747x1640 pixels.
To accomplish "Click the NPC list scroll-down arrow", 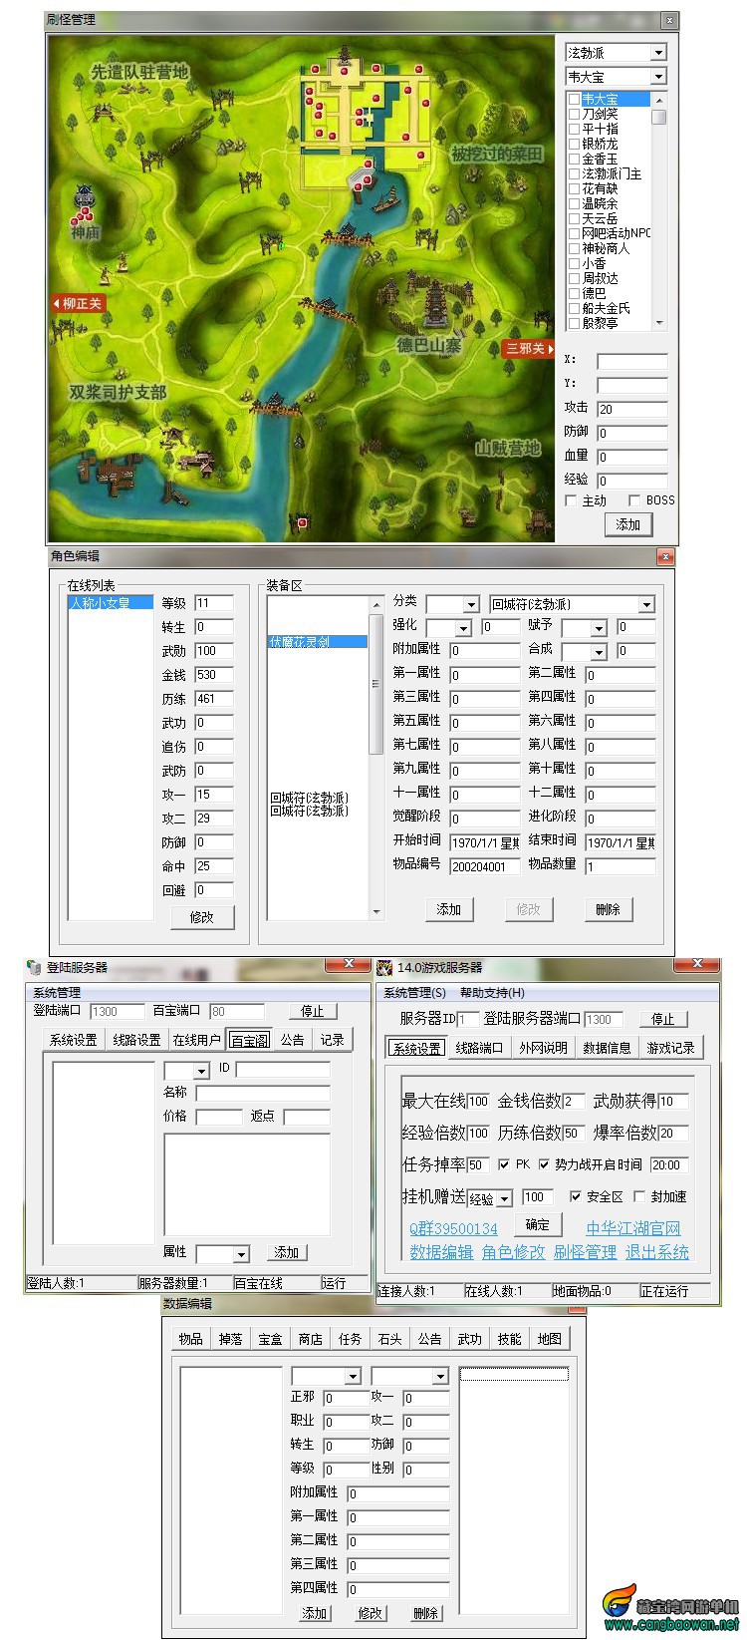I will point(658,323).
